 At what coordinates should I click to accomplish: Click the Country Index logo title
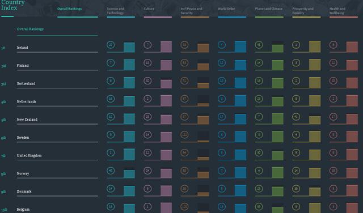(12, 5)
